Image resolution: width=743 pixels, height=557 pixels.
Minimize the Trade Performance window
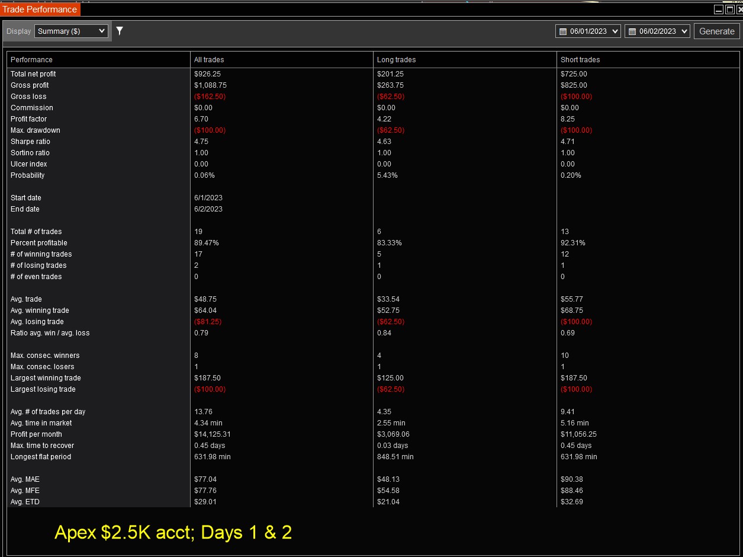[x=718, y=9]
